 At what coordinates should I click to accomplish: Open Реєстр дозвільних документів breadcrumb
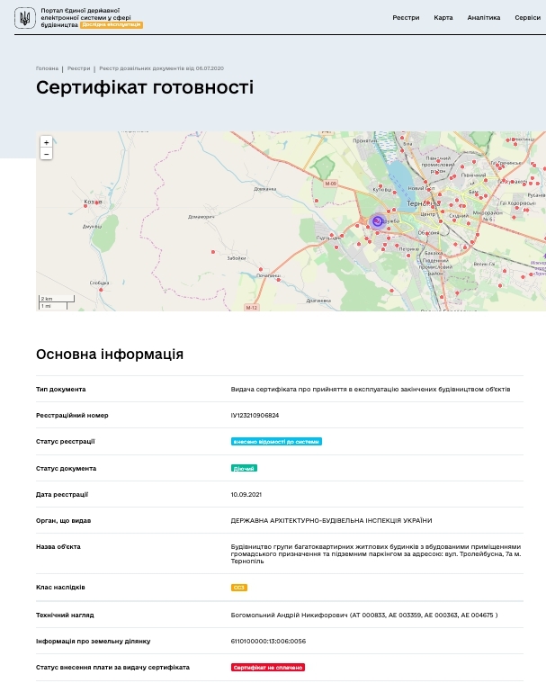(x=162, y=68)
